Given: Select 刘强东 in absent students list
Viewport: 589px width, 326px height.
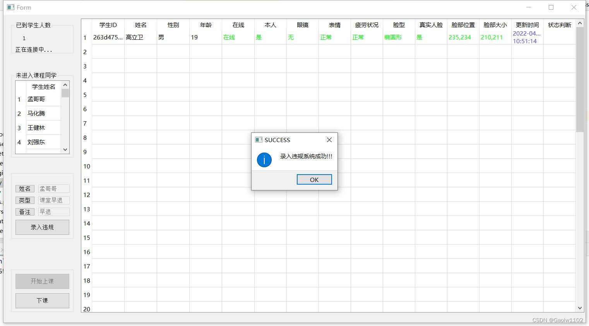Looking at the screenshot, I should click(43, 142).
